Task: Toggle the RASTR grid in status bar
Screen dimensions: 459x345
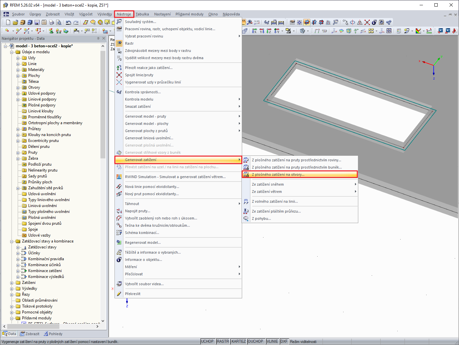Action: (223, 342)
